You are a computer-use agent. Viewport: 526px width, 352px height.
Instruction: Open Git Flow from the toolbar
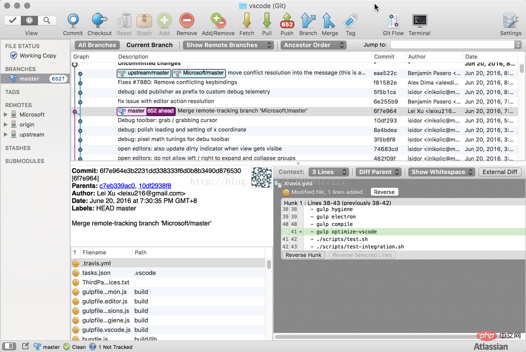393,20
